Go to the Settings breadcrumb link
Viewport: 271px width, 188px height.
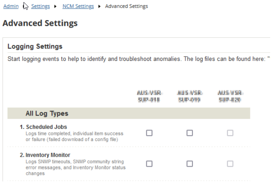pyautogui.click(x=40, y=6)
